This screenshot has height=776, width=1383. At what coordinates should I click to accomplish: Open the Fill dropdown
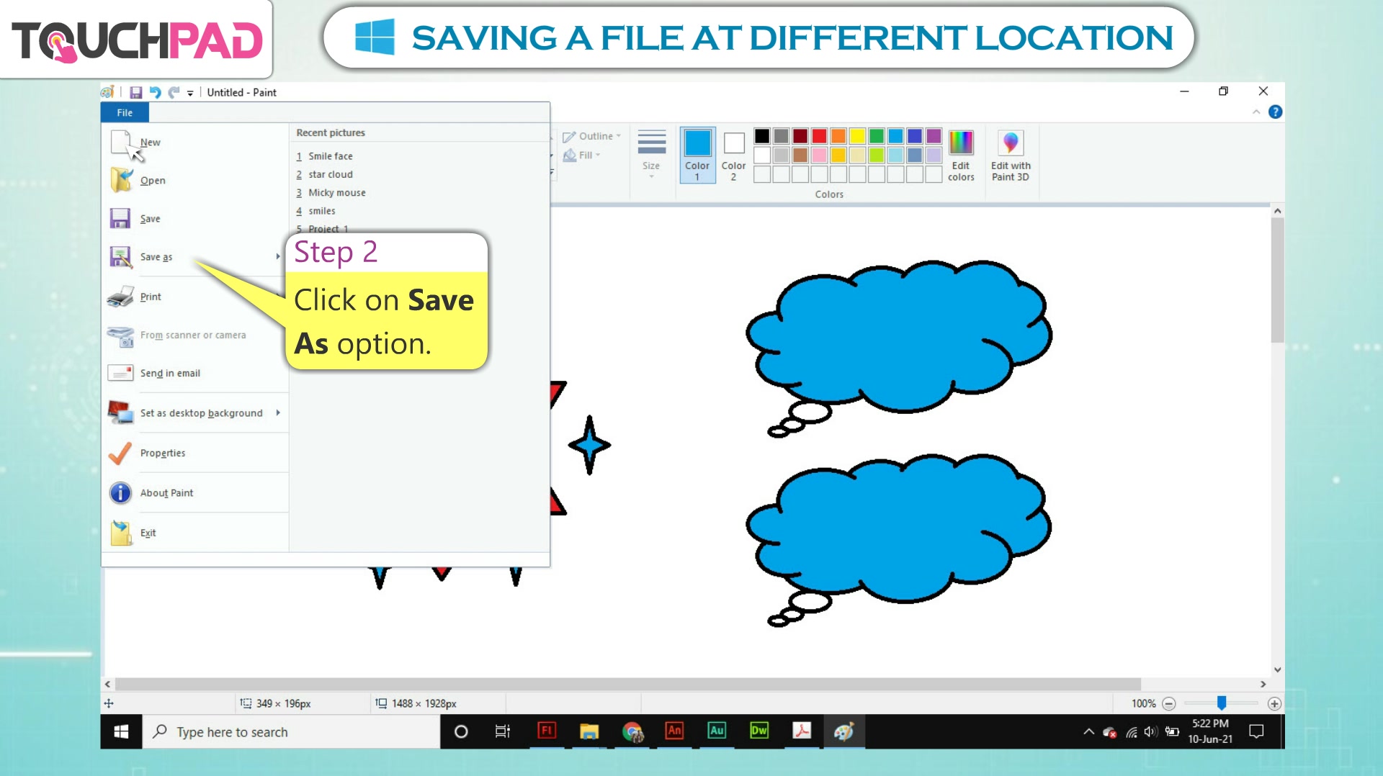(x=582, y=155)
